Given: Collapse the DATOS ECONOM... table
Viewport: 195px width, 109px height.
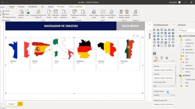Looking at the screenshot, I should 178,36.
